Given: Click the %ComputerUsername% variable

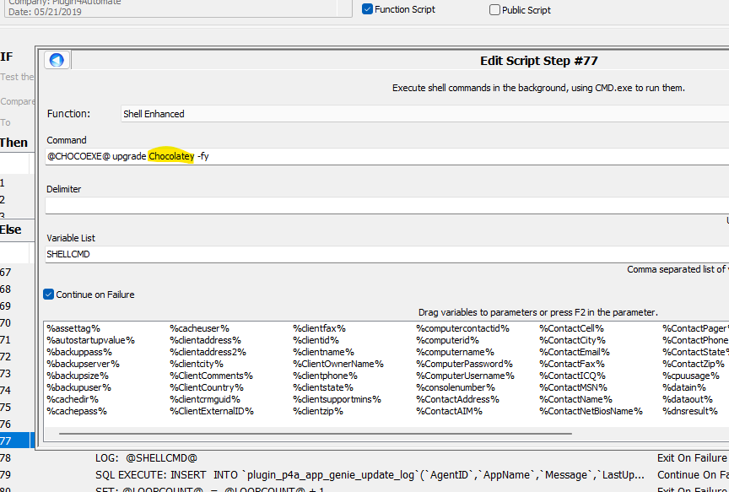Looking at the screenshot, I should tap(465, 376).
